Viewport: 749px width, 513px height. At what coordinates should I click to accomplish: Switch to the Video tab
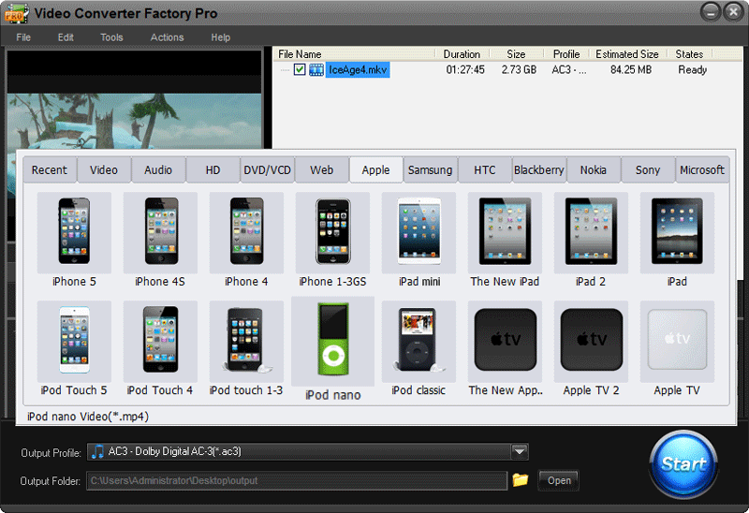(104, 170)
